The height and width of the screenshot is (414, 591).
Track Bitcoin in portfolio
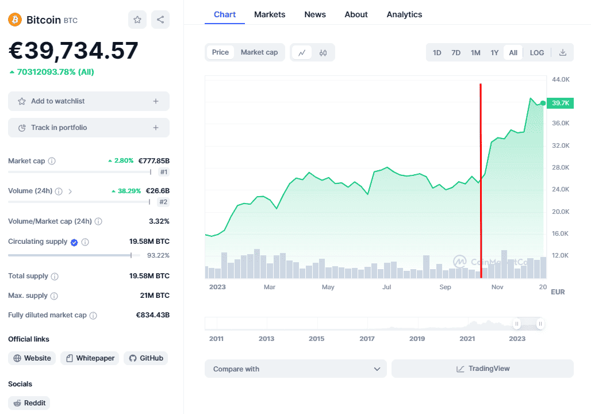(89, 128)
